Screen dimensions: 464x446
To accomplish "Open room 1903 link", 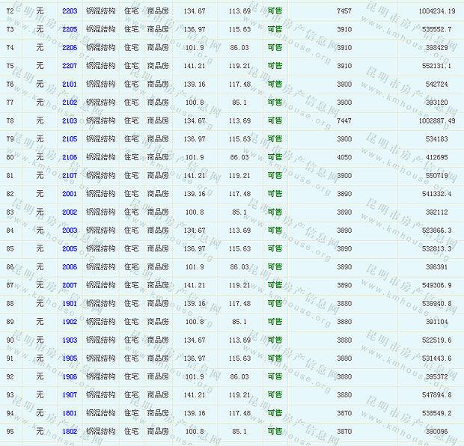I will pos(69,340).
